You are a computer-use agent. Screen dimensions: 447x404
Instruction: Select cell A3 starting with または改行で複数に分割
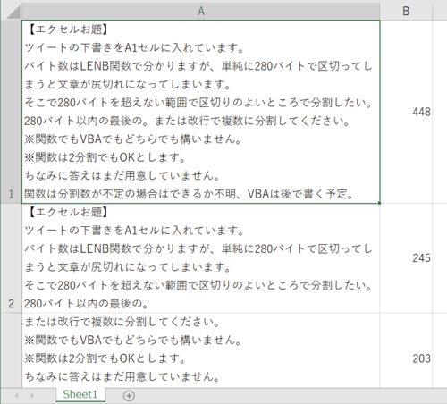tap(201, 350)
